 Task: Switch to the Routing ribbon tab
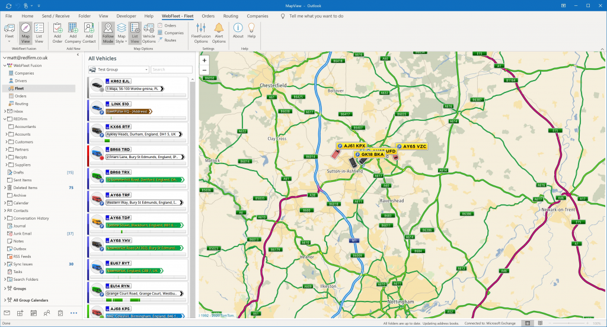pyautogui.click(x=231, y=16)
